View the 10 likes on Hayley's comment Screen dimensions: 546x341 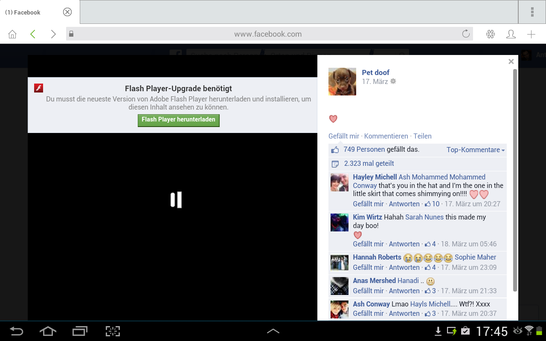click(x=432, y=204)
